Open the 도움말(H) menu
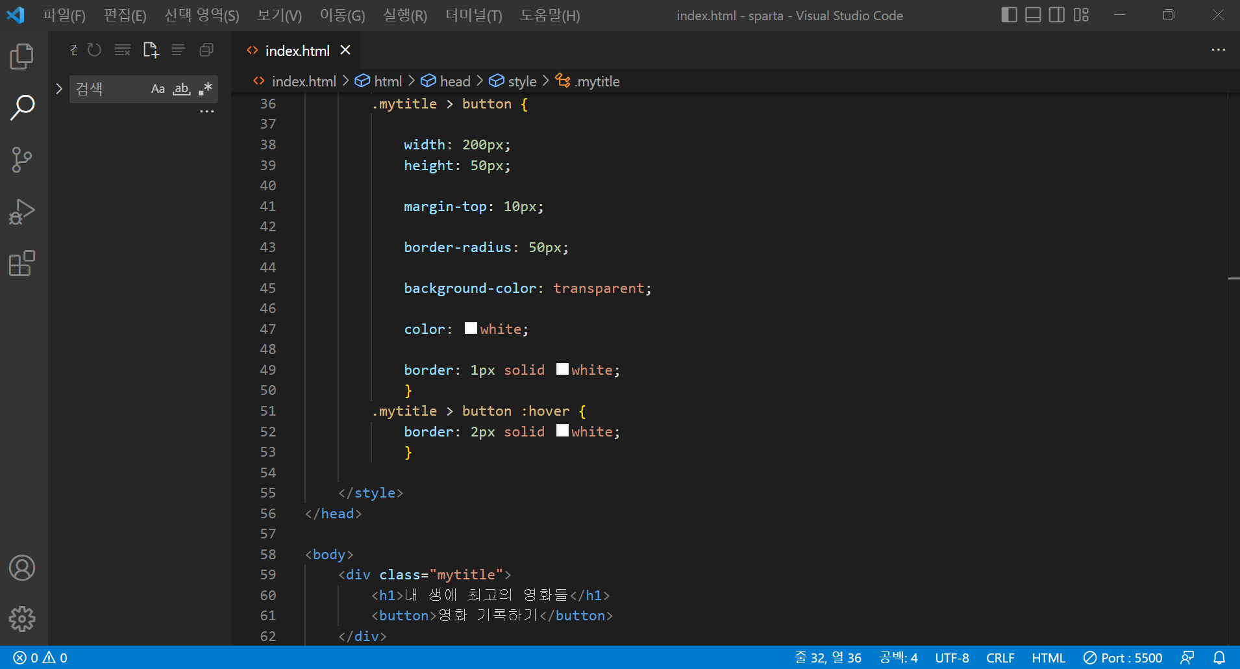The width and height of the screenshot is (1240, 669). point(551,15)
